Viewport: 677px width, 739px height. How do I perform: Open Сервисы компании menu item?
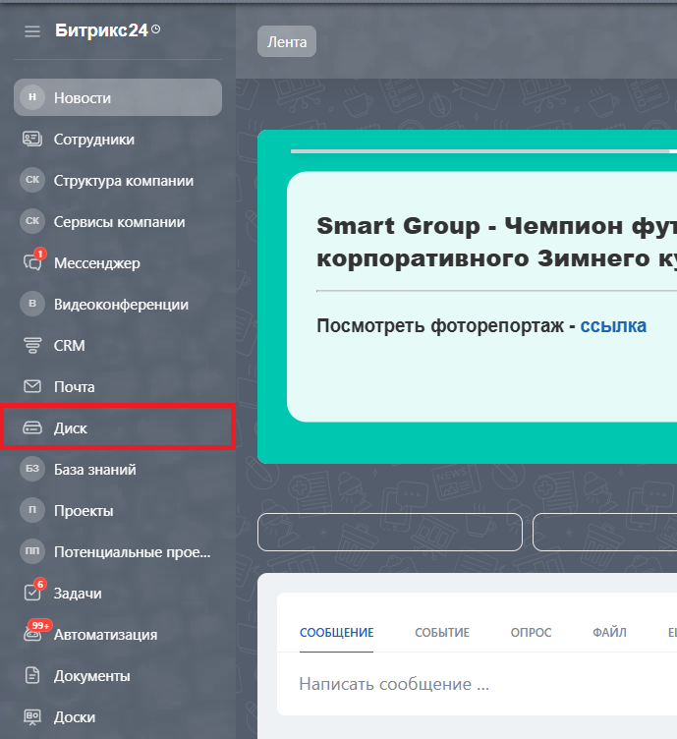[x=118, y=221]
